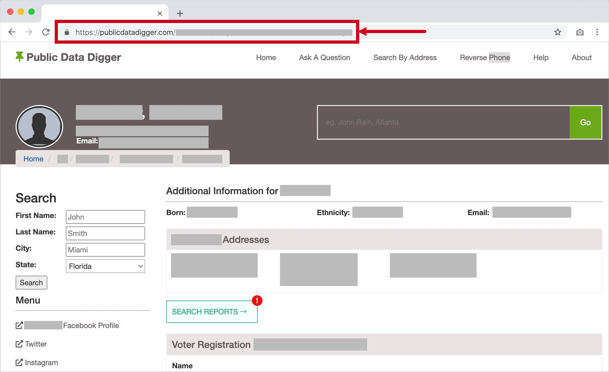
Task: Expand the State dropdown showing Florida
Action: click(x=105, y=266)
